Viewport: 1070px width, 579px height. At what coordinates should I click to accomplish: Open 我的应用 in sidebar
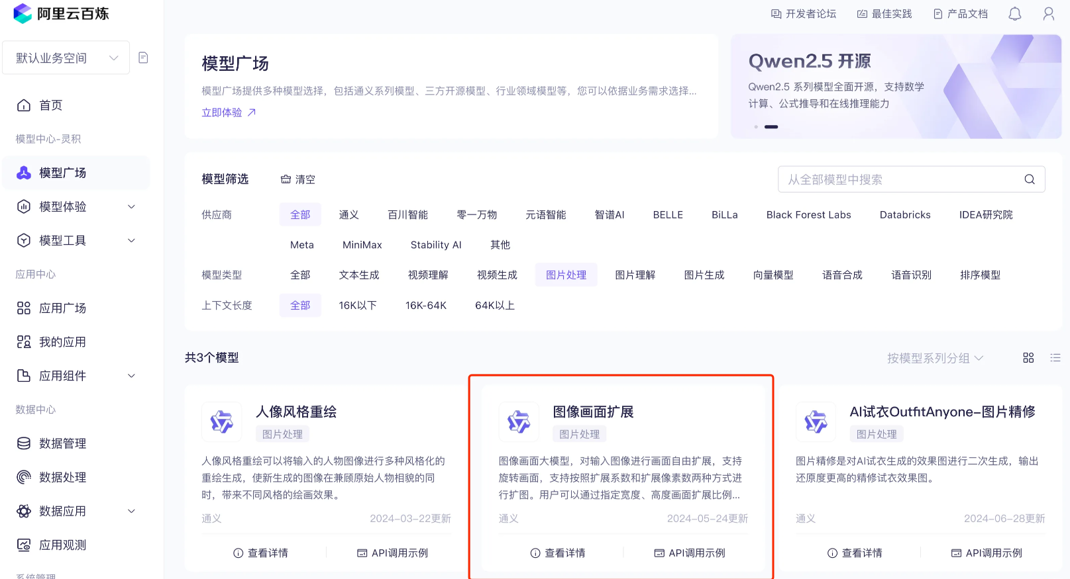coord(76,341)
